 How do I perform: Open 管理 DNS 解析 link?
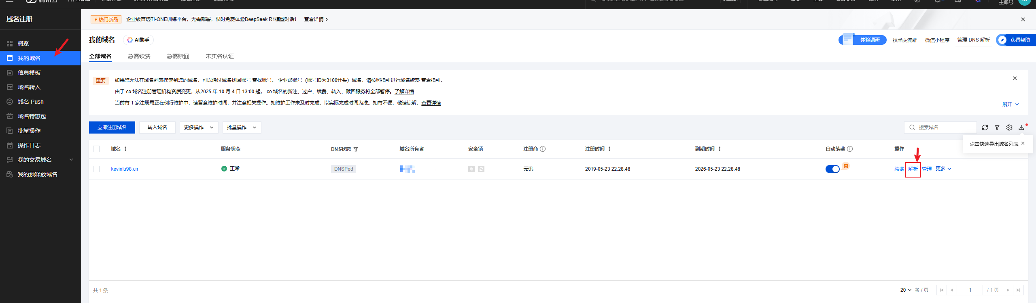(974, 40)
